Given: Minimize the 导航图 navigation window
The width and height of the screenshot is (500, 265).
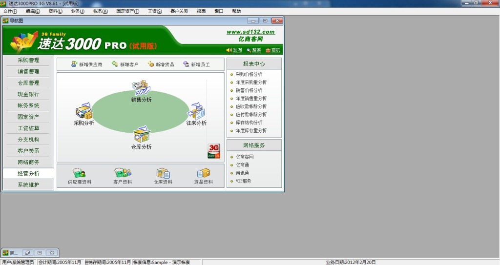Looking at the screenshot, I should coord(253,20).
